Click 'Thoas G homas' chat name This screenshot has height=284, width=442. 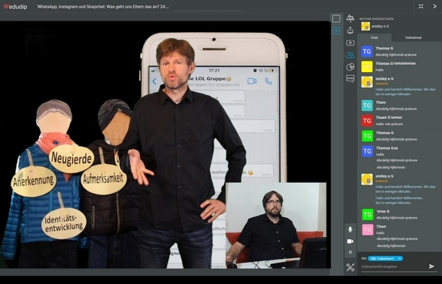(x=389, y=118)
